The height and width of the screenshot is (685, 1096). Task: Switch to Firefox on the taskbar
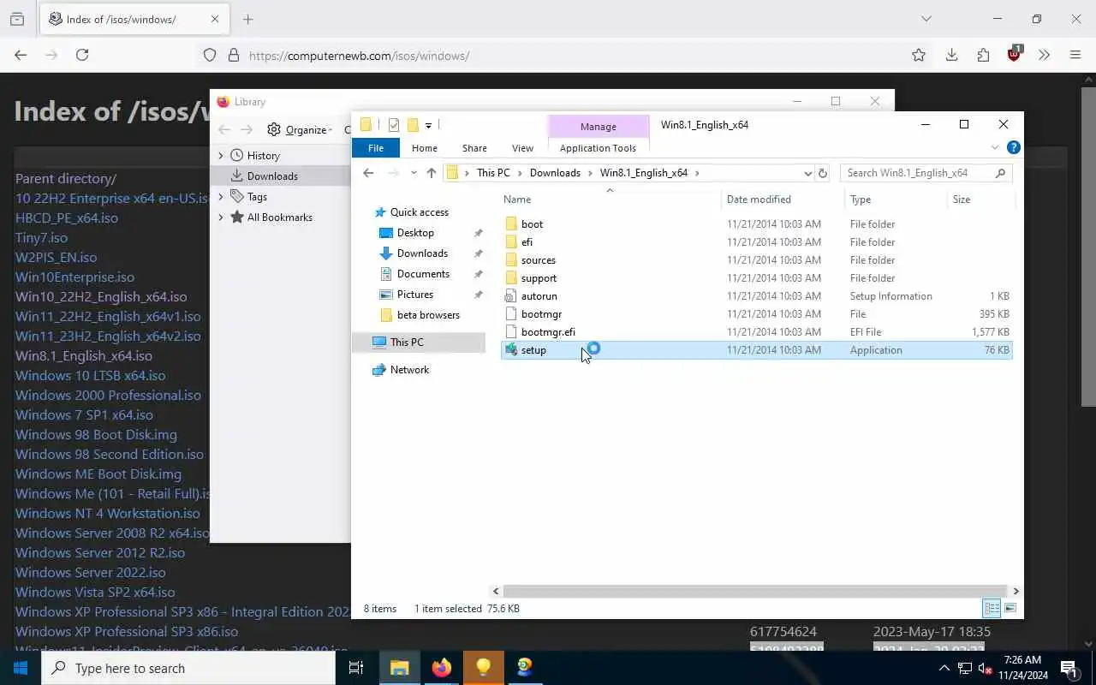442,668
